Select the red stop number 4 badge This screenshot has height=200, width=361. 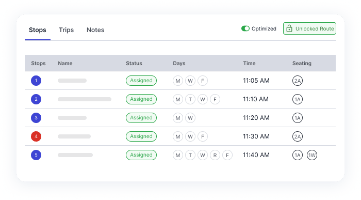(36, 136)
